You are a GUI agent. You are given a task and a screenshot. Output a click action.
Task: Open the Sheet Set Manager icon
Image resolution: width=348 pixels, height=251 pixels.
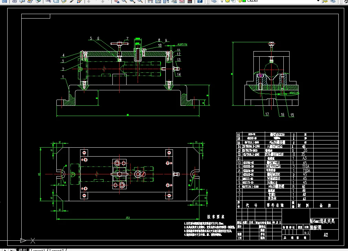[x=174, y=1]
